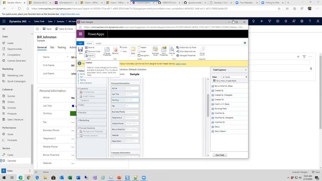The width and height of the screenshot is (322, 181).
Task: Open the settings gear in Dynamics header
Action: [x=302, y=21]
